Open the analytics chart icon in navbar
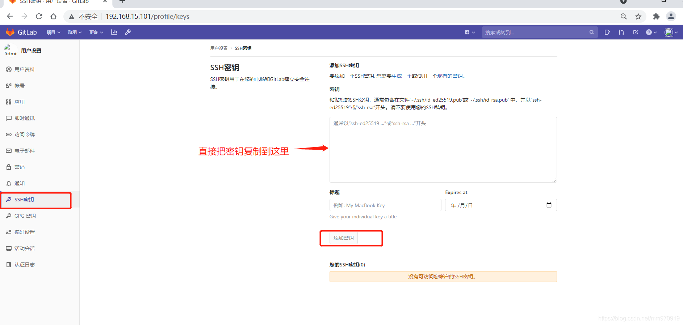 click(114, 32)
